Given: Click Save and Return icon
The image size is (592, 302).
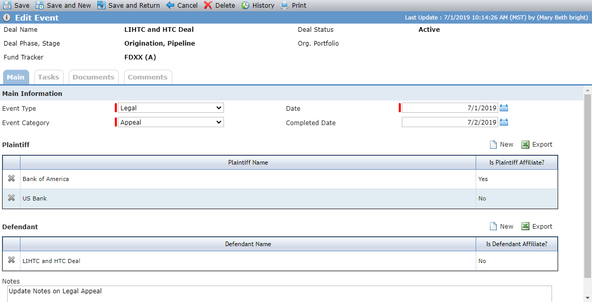Looking at the screenshot, I should point(101,5).
